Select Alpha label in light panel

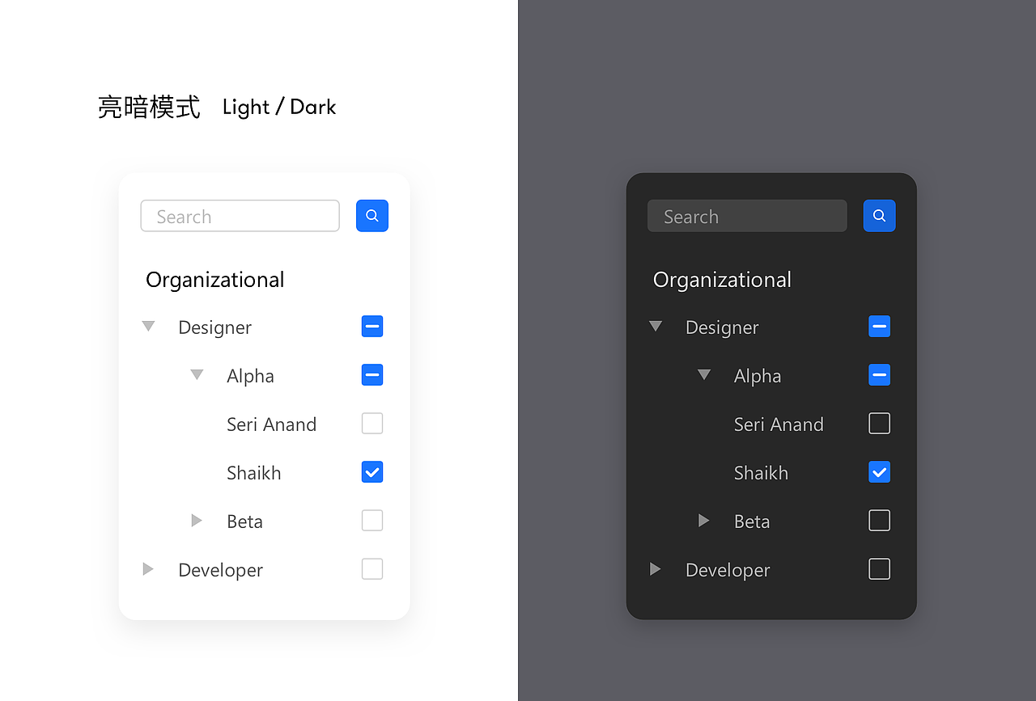point(250,376)
